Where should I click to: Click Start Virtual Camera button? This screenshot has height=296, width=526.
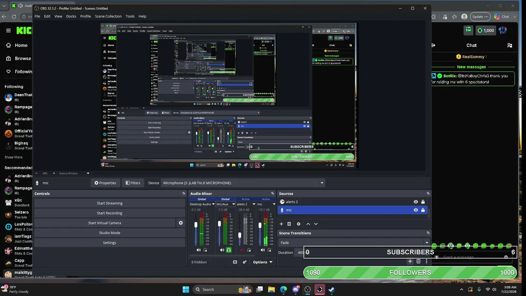pyautogui.click(x=105, y=223)
